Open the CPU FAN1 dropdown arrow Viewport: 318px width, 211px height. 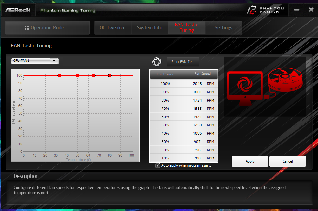pos(54,61)
